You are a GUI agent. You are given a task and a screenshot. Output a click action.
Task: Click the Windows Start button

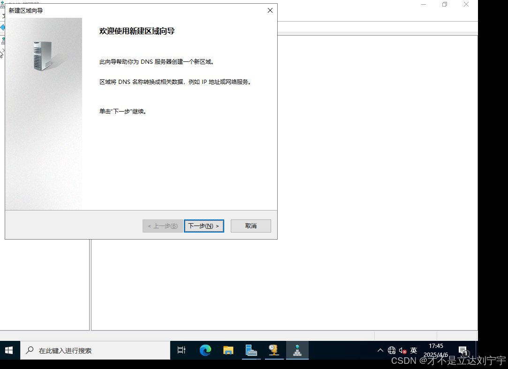[x=9, y=350]
